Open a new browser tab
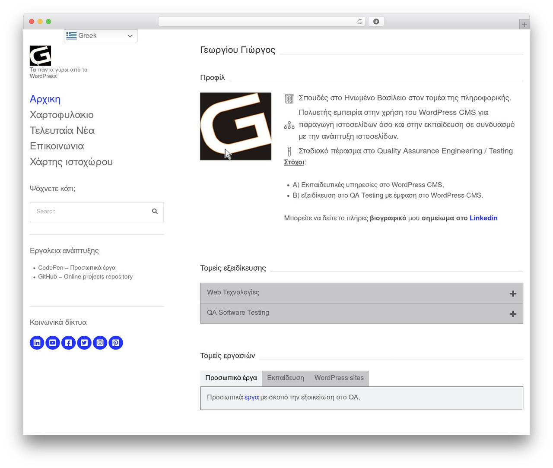 click(x=524, y=25)
